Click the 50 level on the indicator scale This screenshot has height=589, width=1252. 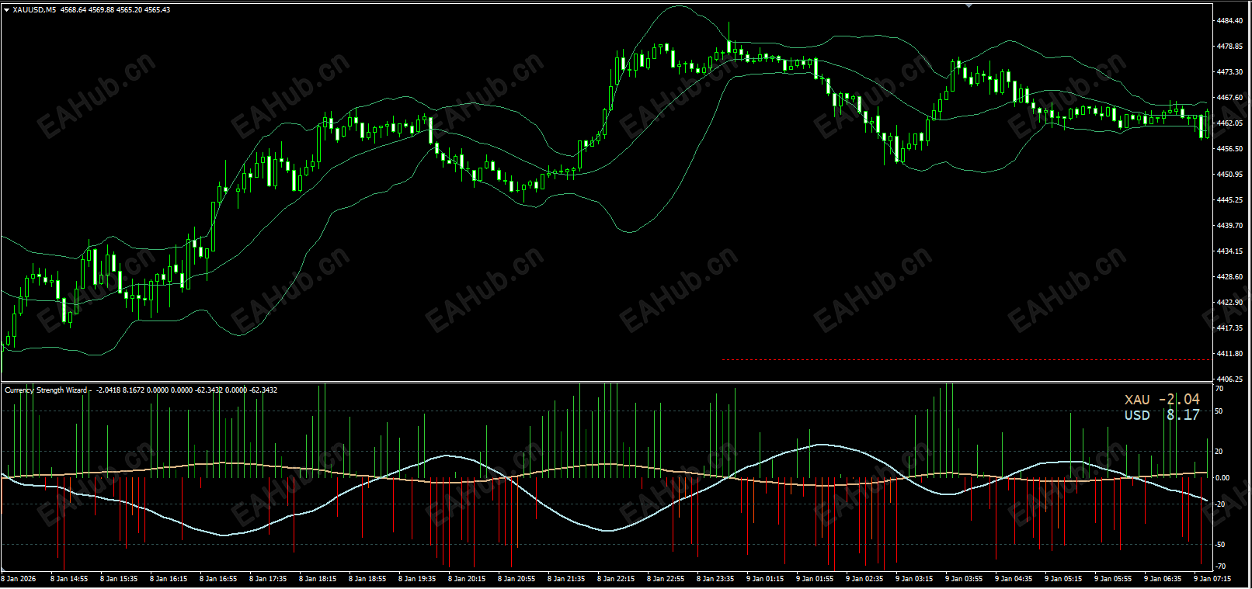pyautogui.click(x=1219, y=411)
